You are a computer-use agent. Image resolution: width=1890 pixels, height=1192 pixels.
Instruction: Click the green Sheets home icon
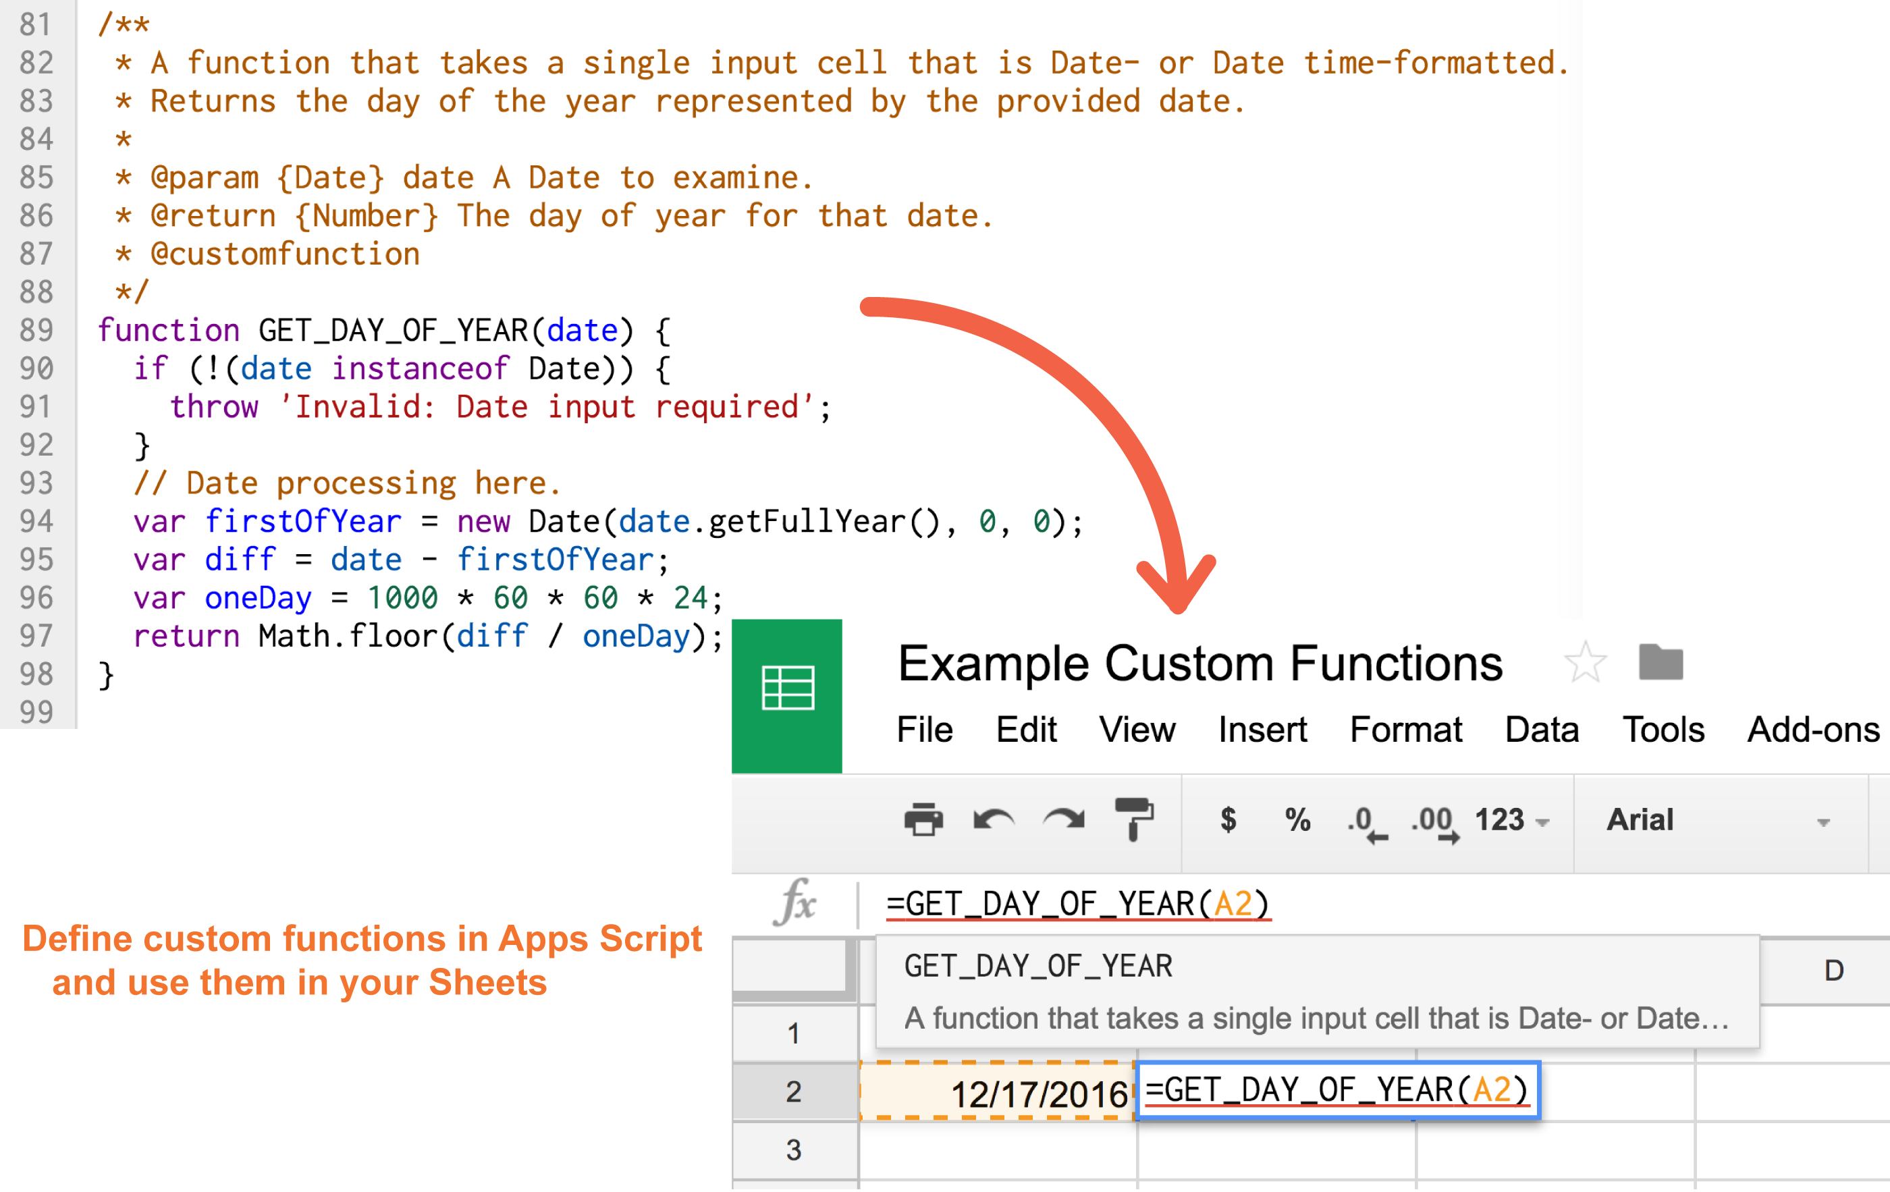click(x=786, y=695)
